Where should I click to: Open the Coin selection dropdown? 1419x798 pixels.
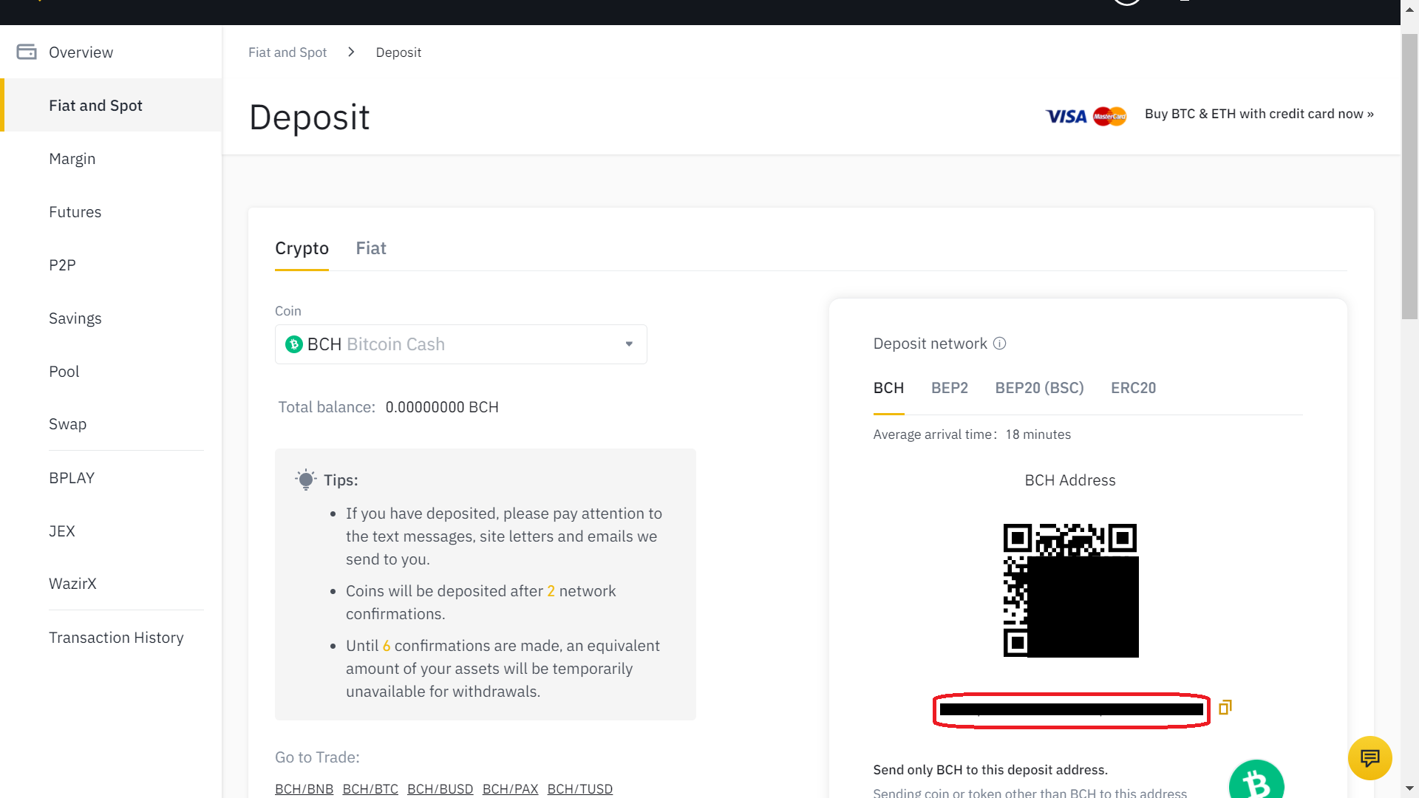[461, 344]
